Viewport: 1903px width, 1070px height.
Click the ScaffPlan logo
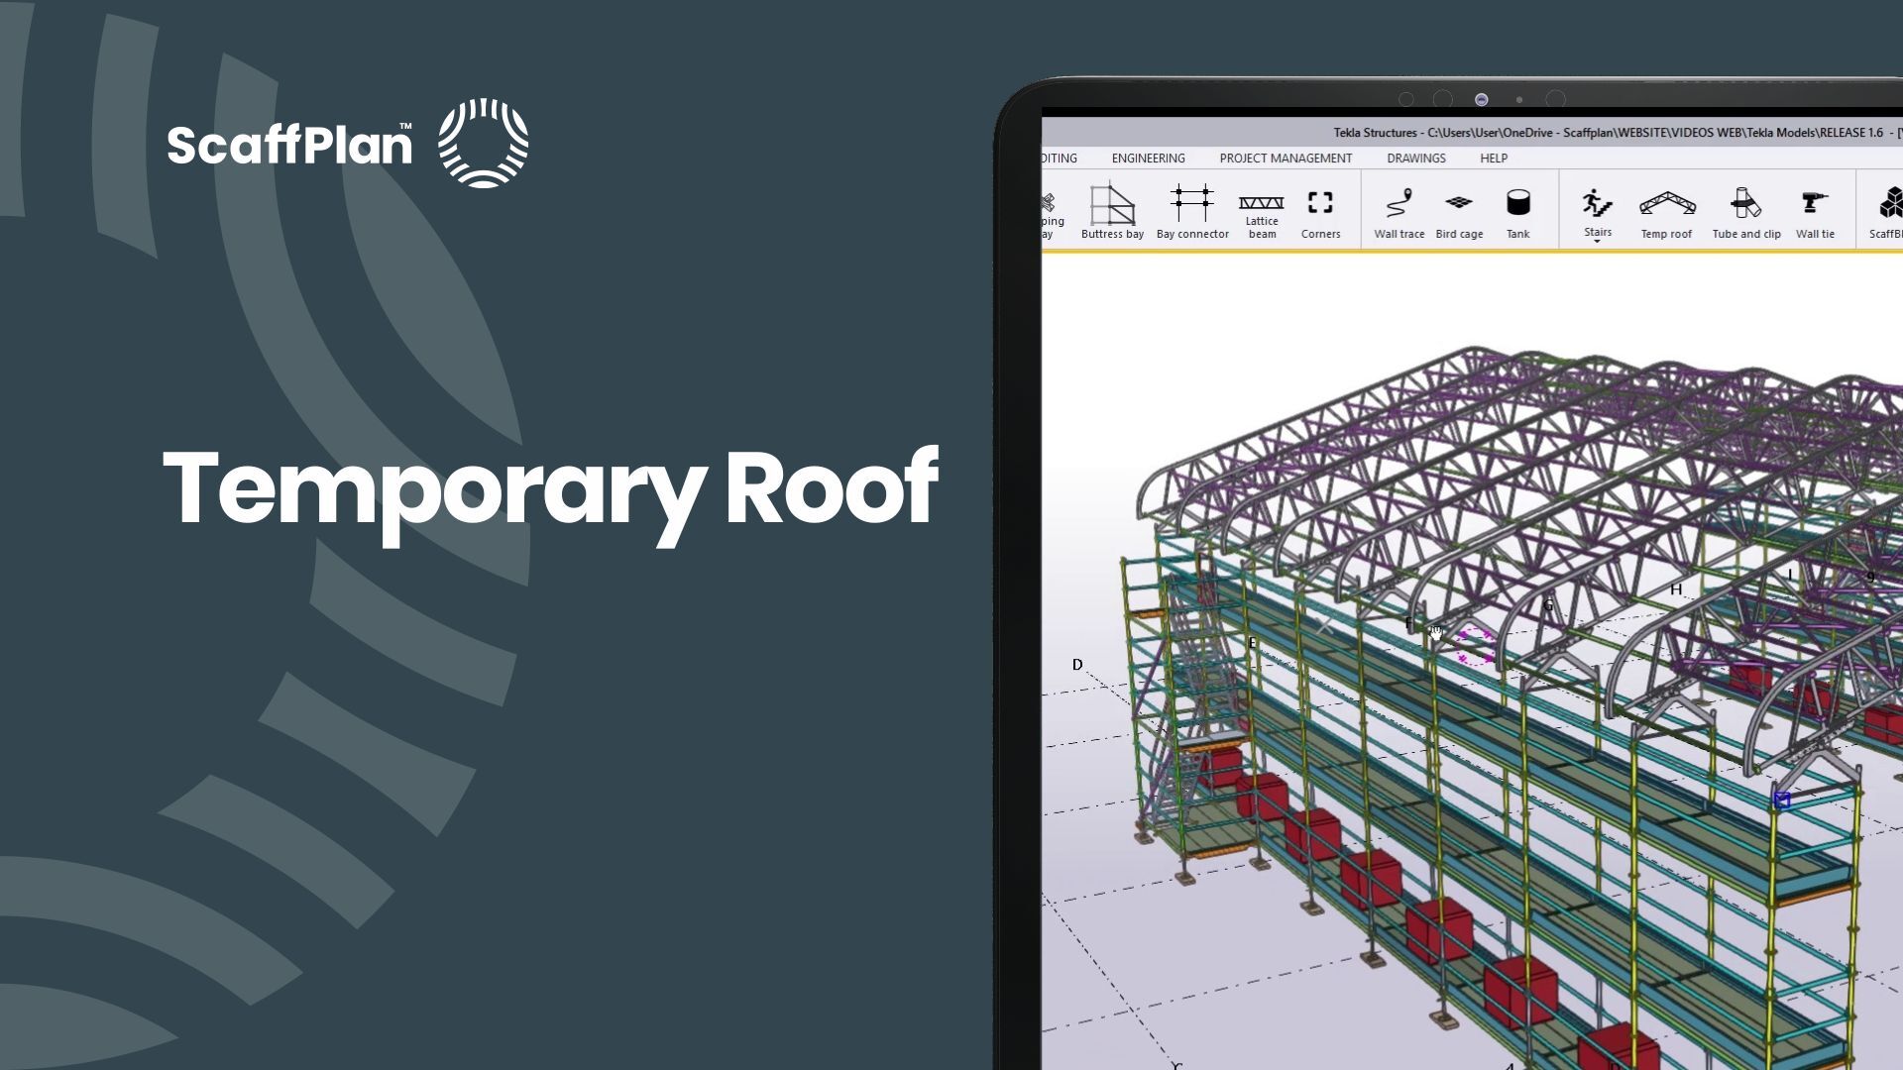click(347, 144)
